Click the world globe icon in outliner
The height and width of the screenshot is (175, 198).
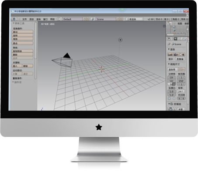click(174, 30)
